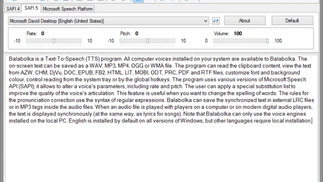The image size is (323, 182).
Task: Open the Microsoft Speech Platform tab
Action: pyautogui.click(x=68, y=9)
